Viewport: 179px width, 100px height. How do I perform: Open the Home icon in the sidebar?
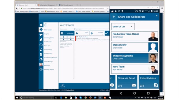pyautogui.click(x=41, y=25)
